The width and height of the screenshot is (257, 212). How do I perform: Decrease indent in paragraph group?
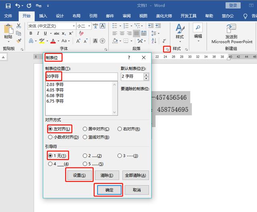(x=151, y=26)
